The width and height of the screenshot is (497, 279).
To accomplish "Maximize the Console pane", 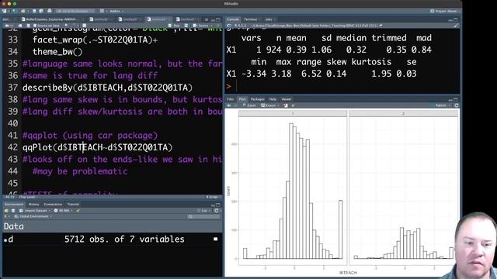I will 456,19.
